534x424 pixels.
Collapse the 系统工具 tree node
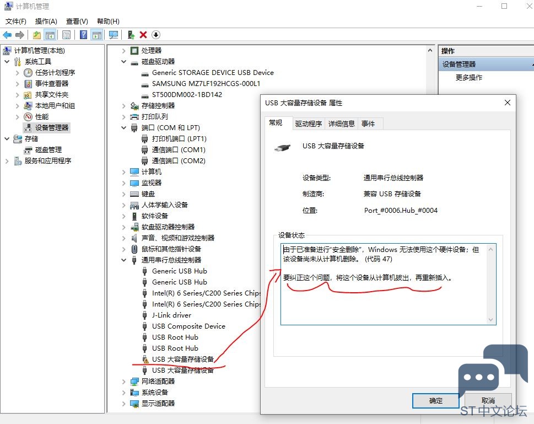[7, 62]
